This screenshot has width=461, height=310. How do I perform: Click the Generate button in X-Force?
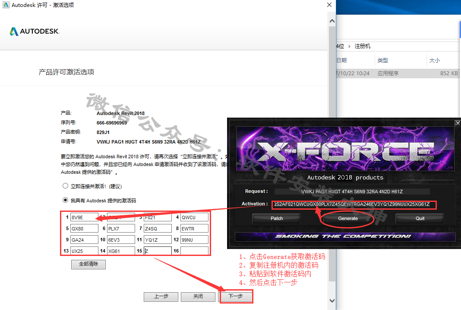348,218
